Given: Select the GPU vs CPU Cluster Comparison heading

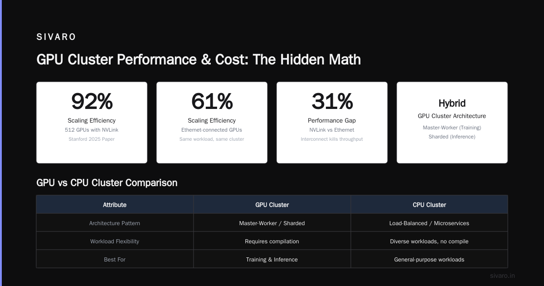Looking at the screenshot, I should [x=107, y=183].
